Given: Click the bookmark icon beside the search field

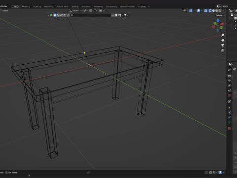Looking at the screenshot, I should (116, 15).
